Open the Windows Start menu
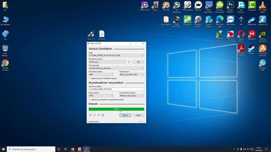Viewport: 271px width, 152px height. point(3,149)
